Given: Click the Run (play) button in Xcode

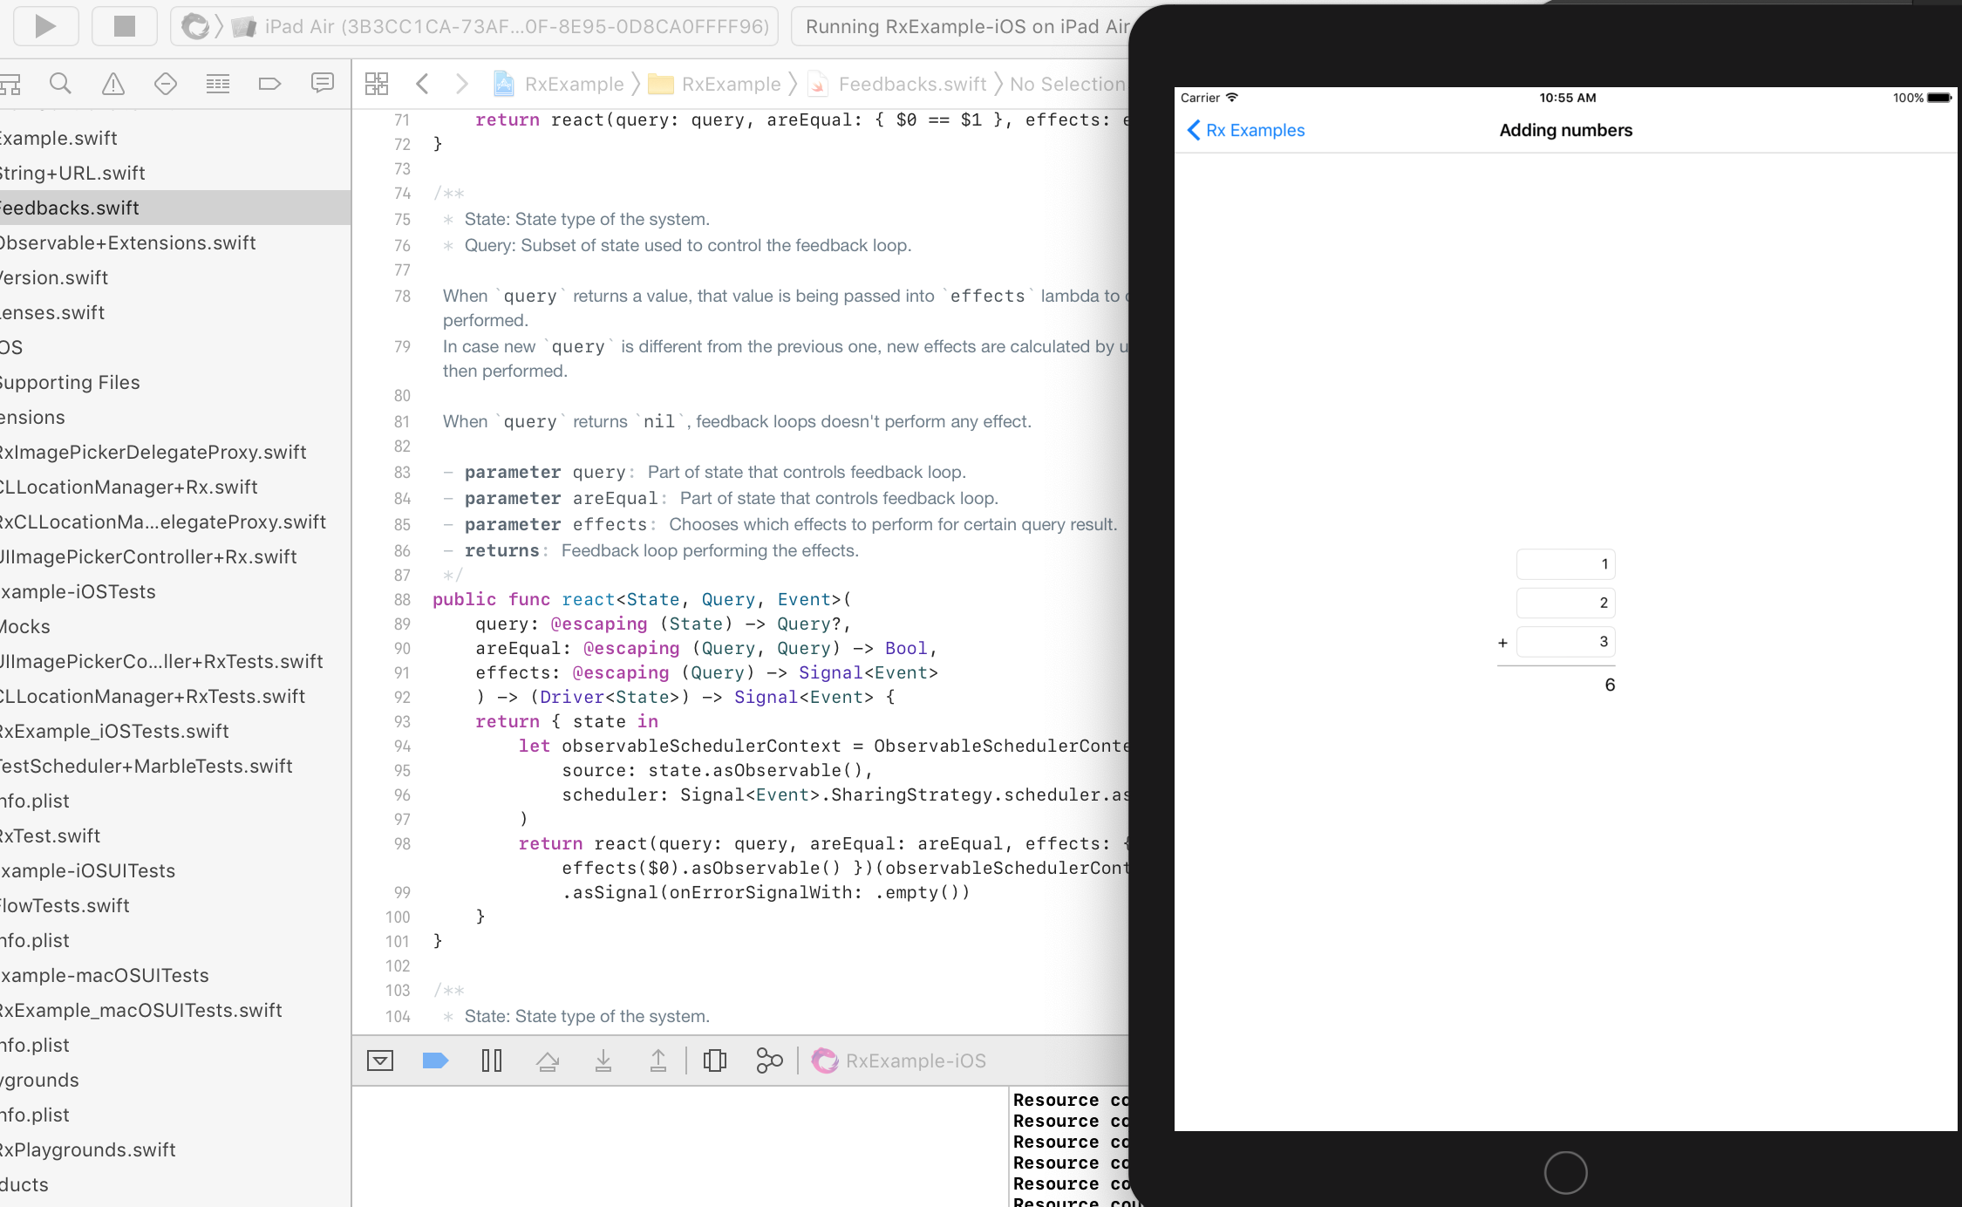Looking at the screenshot, I should click(x=45, y=26).
